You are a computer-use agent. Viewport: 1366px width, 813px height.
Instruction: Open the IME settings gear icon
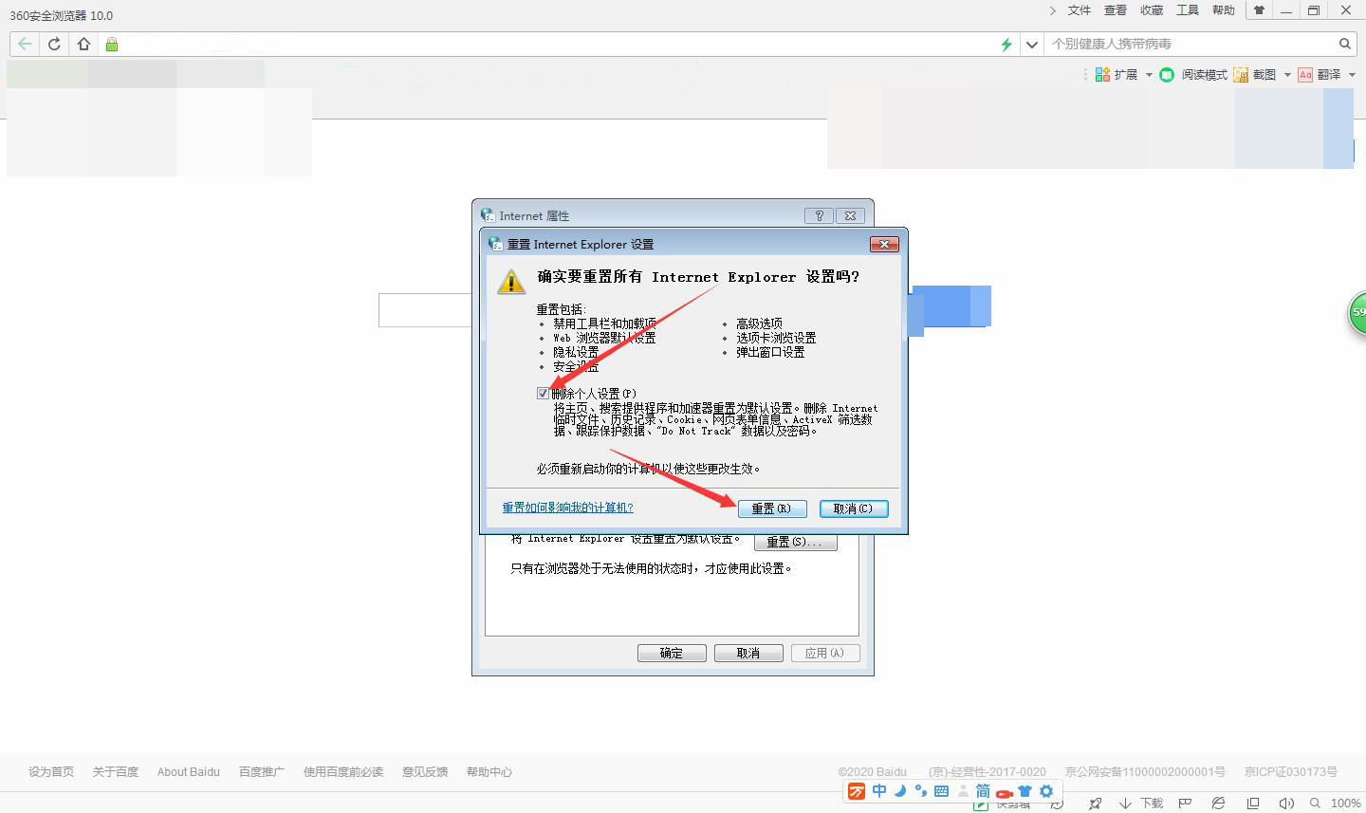coord(1046,791)
